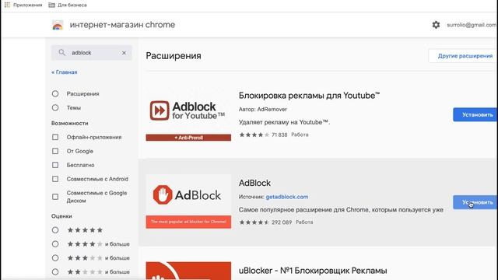The image size is (498, 280).
Task: Follow the getadblock.com source link
Action: coord(287,197)
